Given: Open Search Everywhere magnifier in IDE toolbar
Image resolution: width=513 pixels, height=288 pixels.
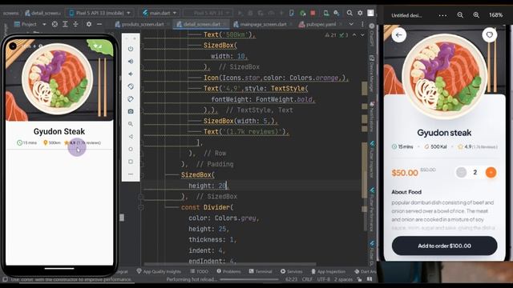Looking at the screenshot, I should [349, 13].
